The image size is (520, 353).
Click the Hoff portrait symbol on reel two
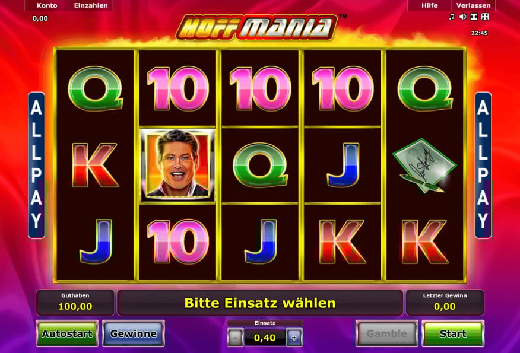tap(177, 165)
